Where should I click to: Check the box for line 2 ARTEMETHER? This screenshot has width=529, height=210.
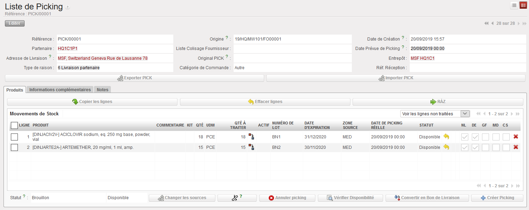pyautogui.click(x=14, y=147)
